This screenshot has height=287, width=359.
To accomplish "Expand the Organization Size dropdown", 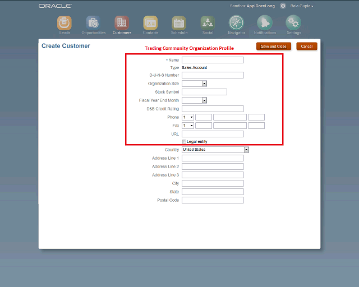I will (x=204, y=84).
